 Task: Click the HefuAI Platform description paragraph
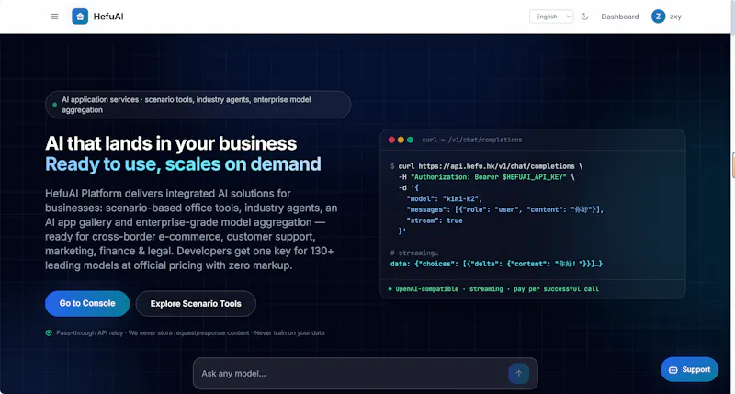(191, 230)
